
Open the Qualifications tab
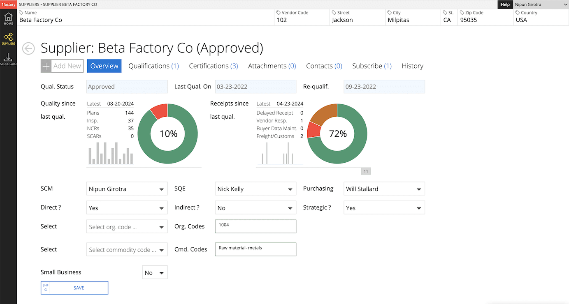[153, 66]
